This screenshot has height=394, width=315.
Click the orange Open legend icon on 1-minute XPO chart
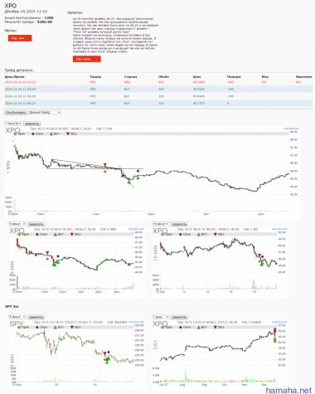point(15,134)
